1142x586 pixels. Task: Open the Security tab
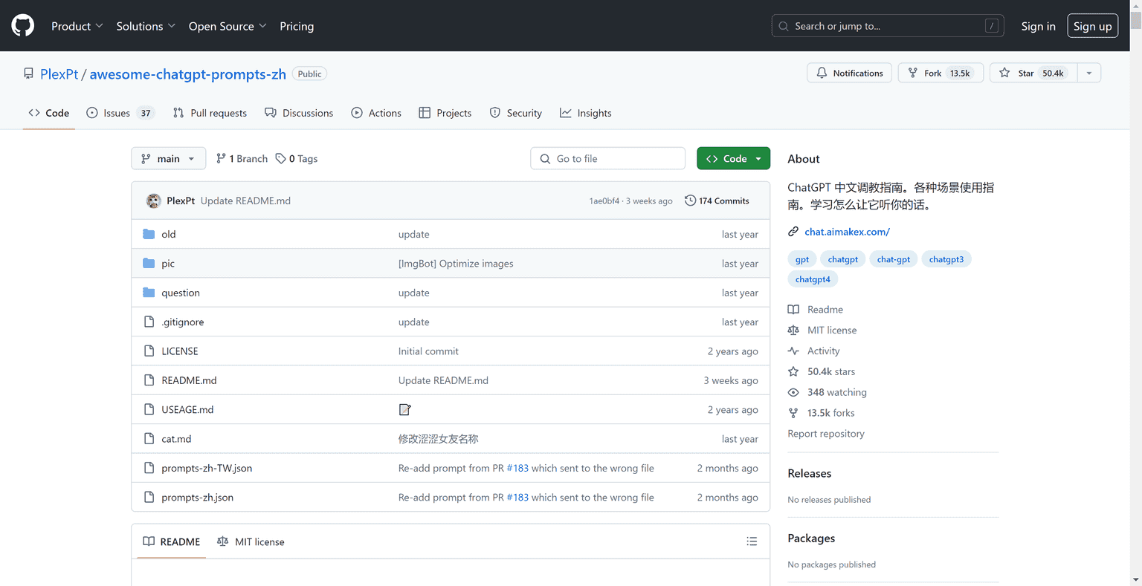(x=516, y=113)
